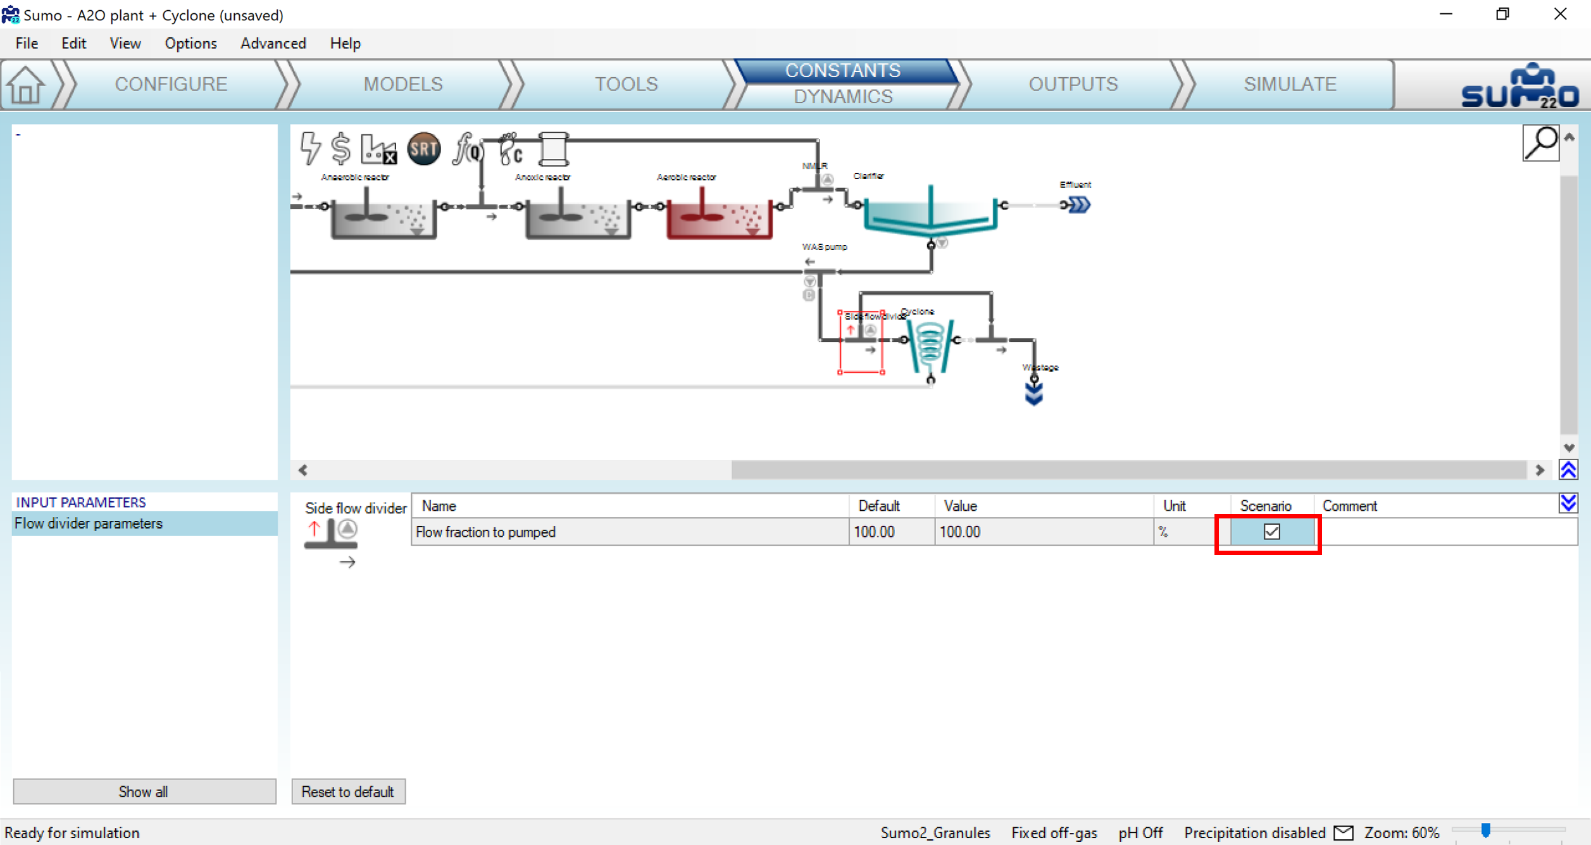Click the vertical flowsheet scrollbar

tap(1568, 304)
